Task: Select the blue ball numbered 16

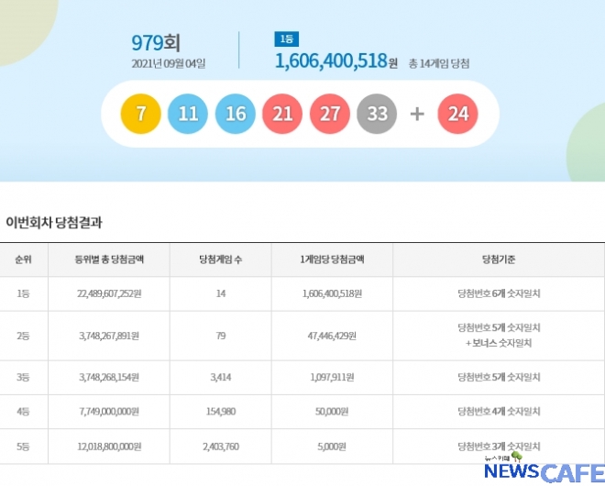Action: (x=236, y=114)
